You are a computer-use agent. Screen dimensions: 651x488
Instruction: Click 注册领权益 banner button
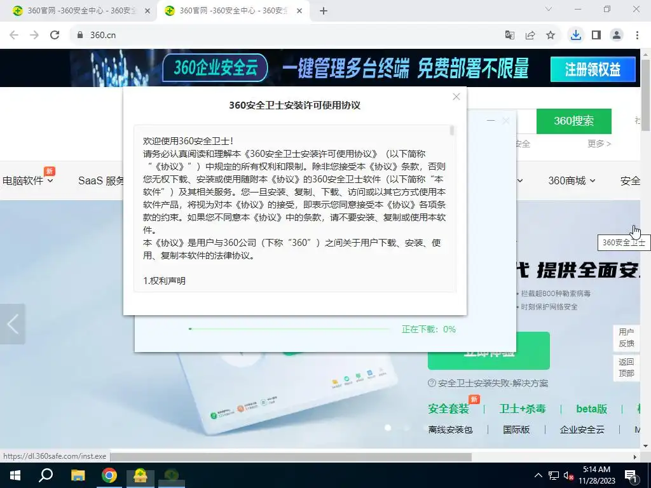pyautogui.click(x=593, y=69)
